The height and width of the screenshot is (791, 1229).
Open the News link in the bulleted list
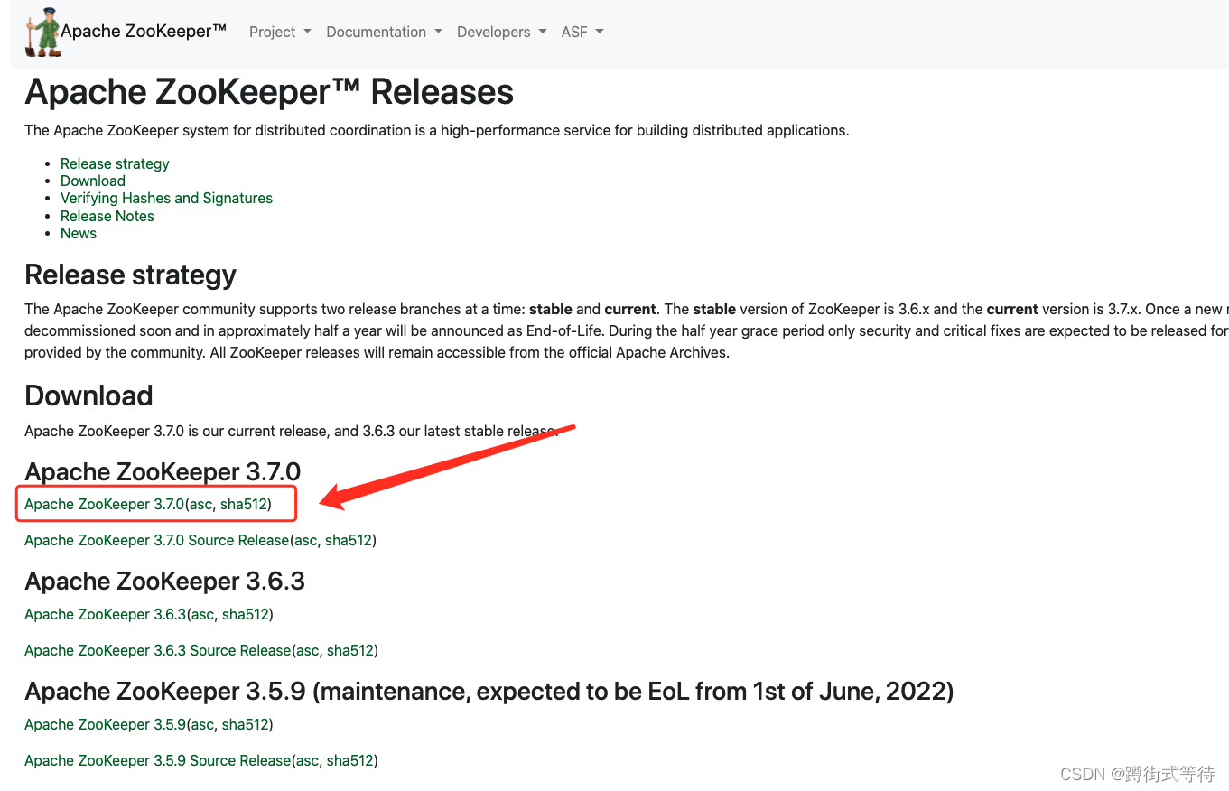79,233
